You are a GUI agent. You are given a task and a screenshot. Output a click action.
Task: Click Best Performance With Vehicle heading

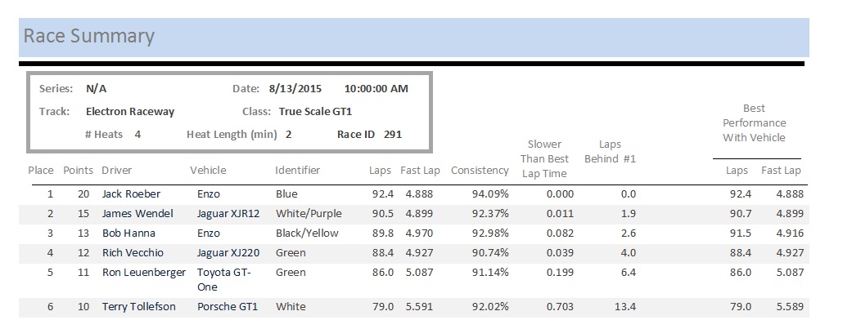(754, 123)
